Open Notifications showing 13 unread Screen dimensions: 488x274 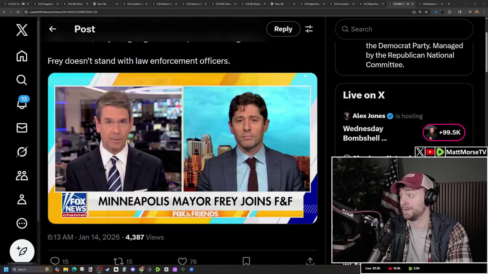coord(22,103)
